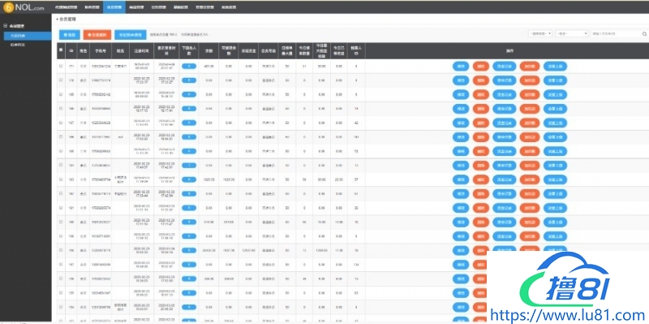
Task: Click the blue export table button
Action: 131,35
